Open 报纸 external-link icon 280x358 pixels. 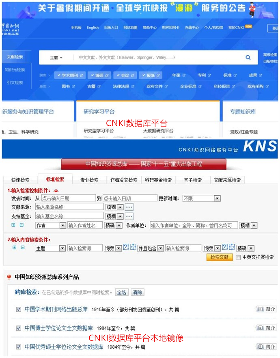tap(158, 76)
